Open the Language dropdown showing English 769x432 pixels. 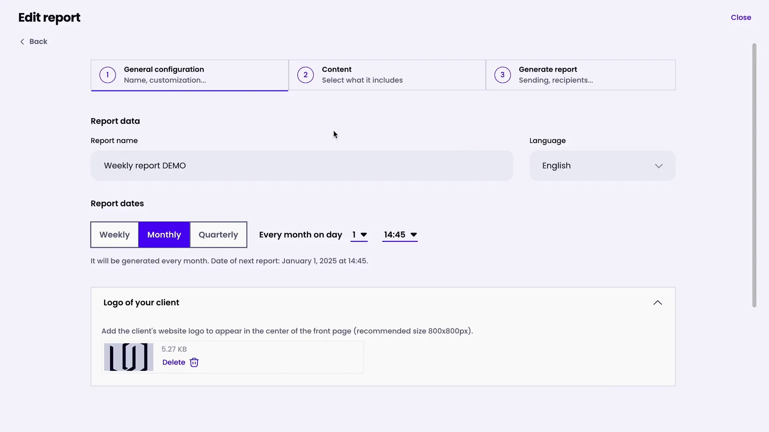[602, 166]
